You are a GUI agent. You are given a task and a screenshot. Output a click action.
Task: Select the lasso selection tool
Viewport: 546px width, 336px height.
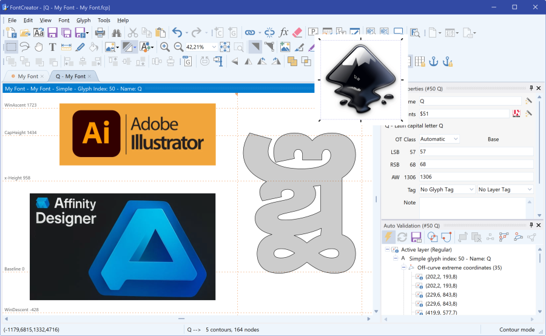tap(25, 47)
